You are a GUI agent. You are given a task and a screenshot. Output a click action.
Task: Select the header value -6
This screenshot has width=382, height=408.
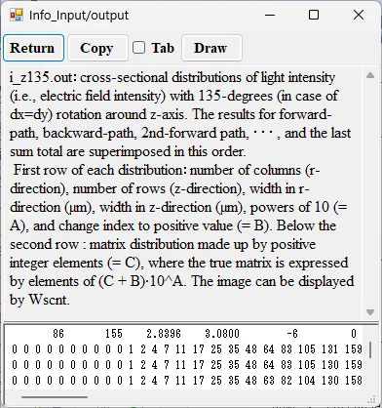click(292, 334)
